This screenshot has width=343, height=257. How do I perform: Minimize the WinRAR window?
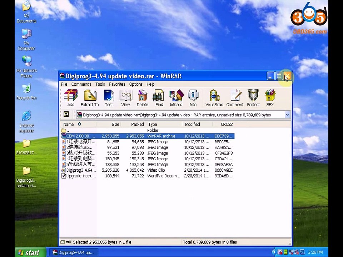coord(270,76)
